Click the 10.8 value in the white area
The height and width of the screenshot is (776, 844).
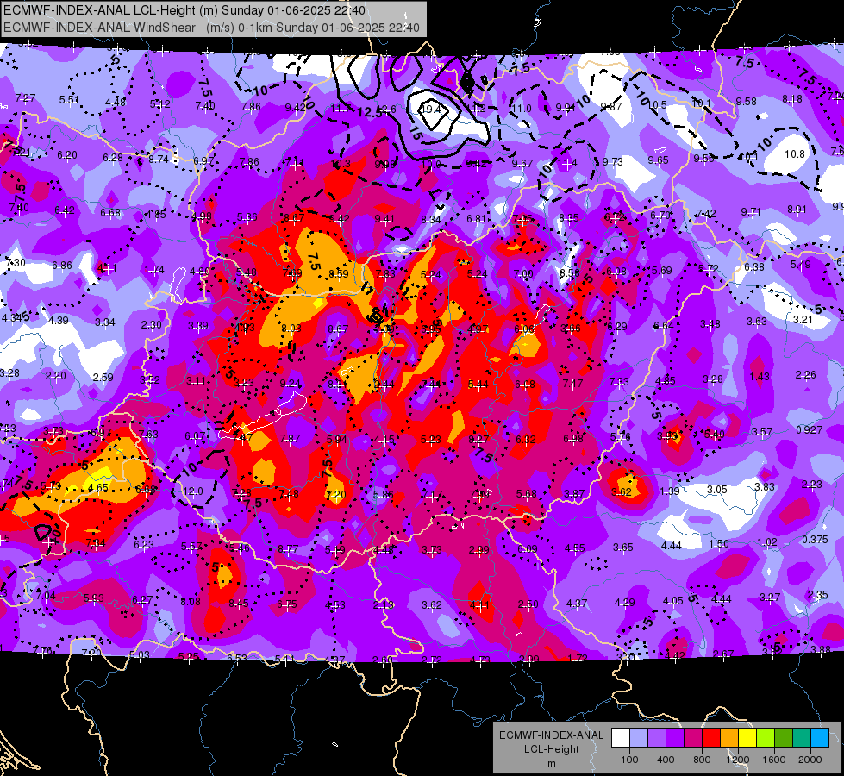point(795,154)
